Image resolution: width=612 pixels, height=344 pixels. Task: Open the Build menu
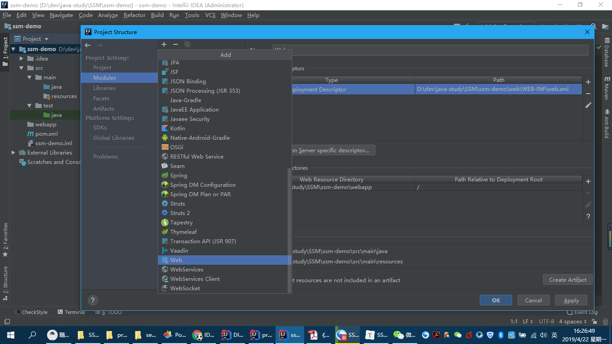157,15
